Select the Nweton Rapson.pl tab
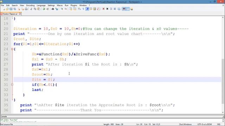 10,14
